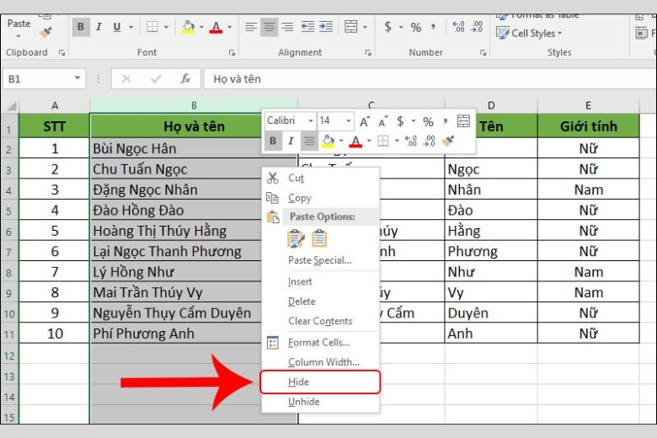Open the Clipboard group dialog launcher
657x438 pixels.
62,53
